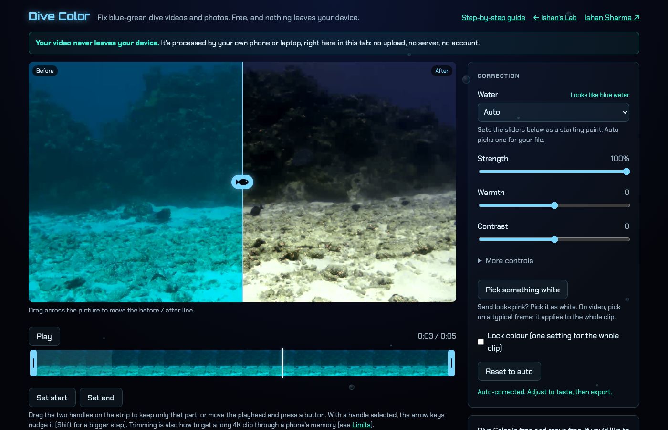Click the fish handle on comparison divider

(x=242, y=182)
